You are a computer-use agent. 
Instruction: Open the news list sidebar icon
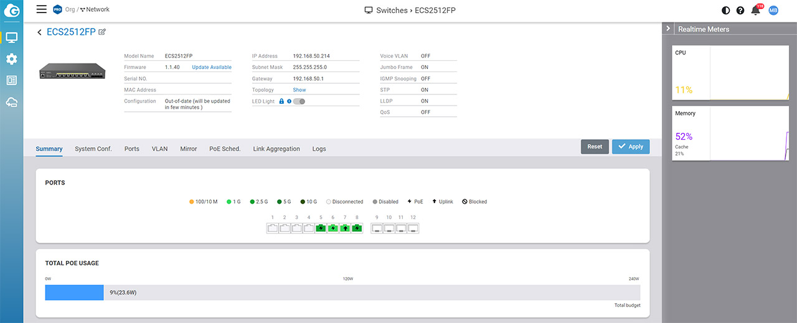coord(11,80)
